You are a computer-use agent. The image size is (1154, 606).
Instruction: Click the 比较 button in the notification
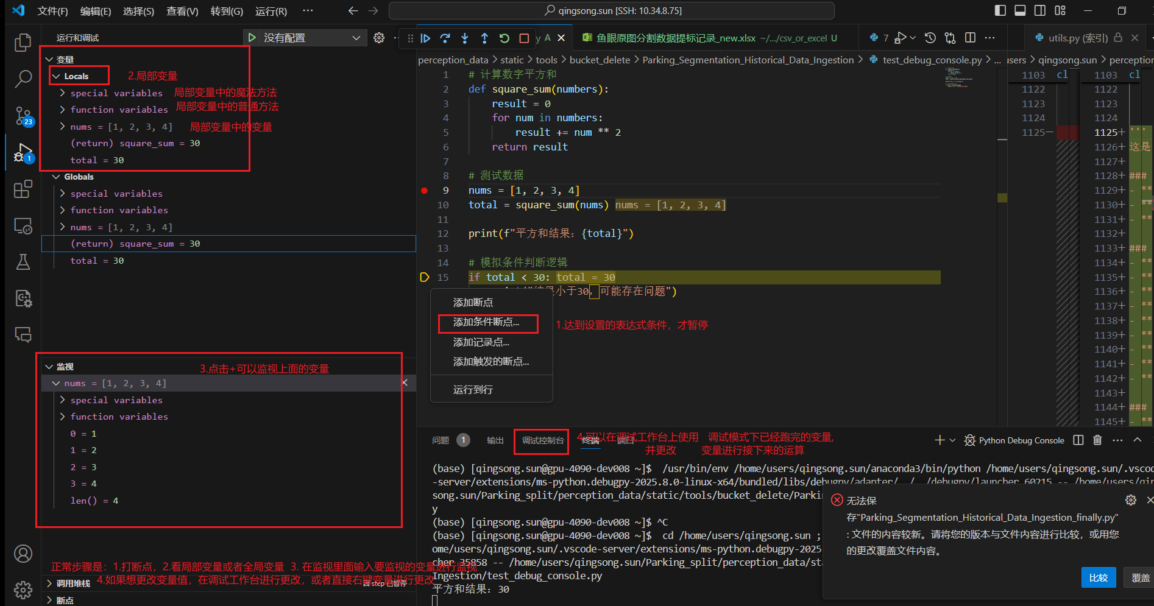coord(1099,577)
